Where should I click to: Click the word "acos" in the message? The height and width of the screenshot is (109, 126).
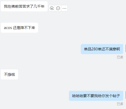coord(8,28)
